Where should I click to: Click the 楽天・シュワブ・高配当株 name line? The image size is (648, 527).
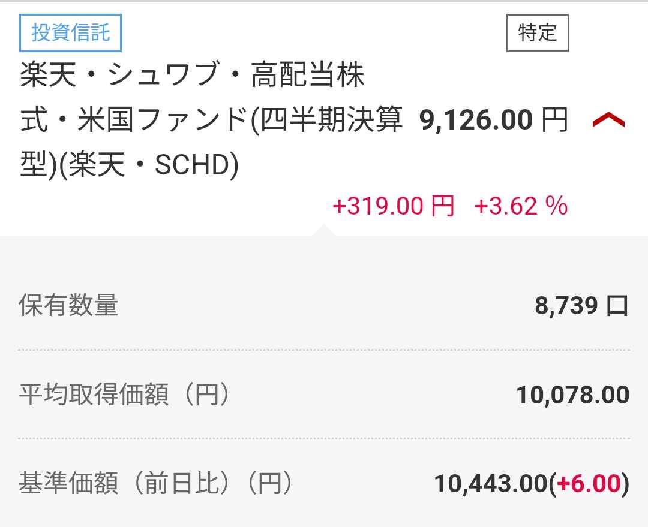(192, 77)
